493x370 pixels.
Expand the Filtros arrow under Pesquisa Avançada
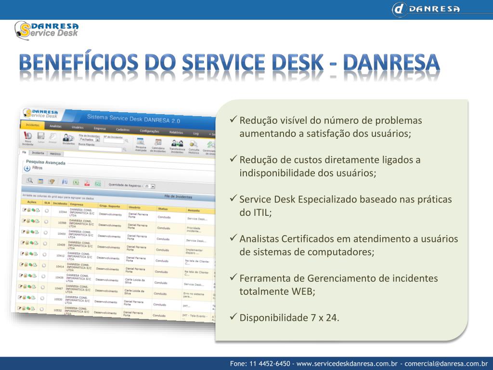[x=27, y=168]
